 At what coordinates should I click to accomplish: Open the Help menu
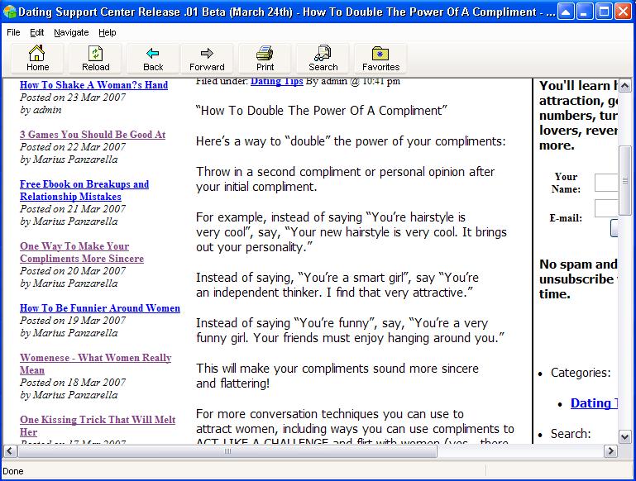point(108,32)
